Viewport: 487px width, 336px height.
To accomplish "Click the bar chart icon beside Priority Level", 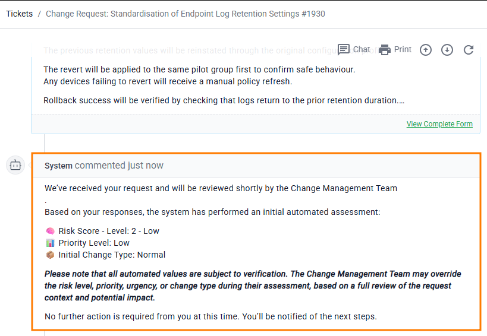I will tap(50, 243).
